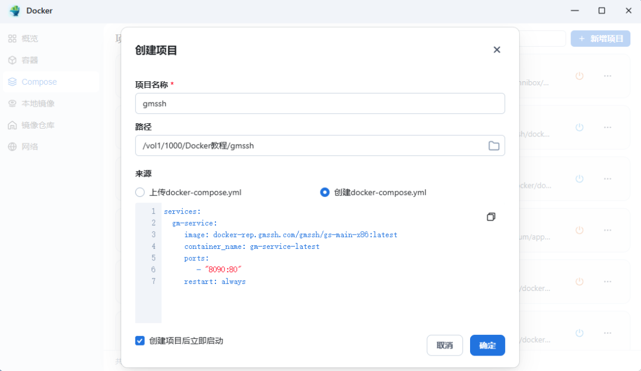Click the orange power icon on nibox row

[579, 76]
